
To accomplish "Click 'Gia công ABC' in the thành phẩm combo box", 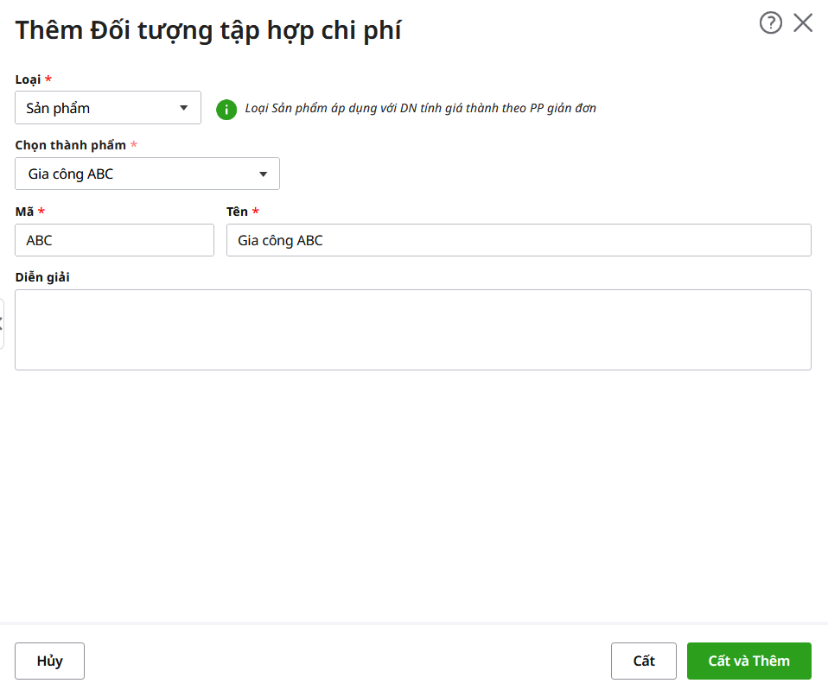I will 71,174.
